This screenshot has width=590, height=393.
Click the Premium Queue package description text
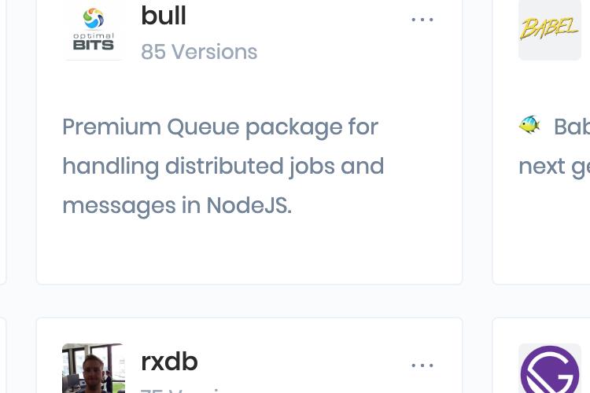tap(223, 166)
